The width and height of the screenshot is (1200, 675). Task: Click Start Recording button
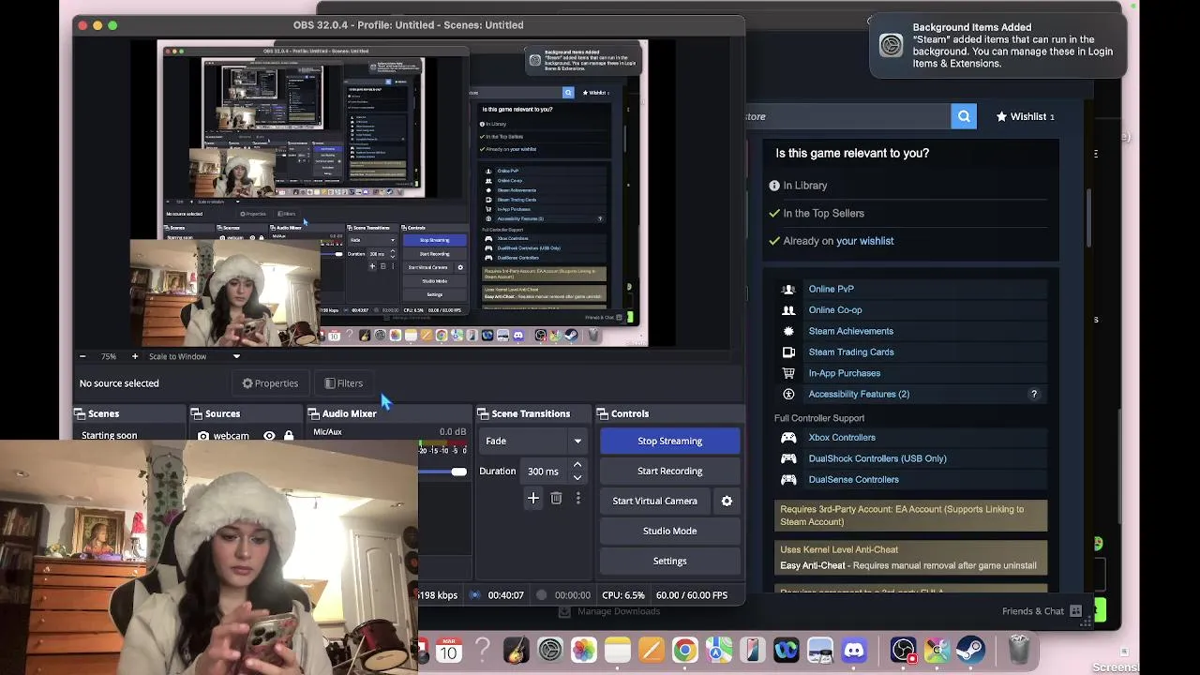(669, 471)
